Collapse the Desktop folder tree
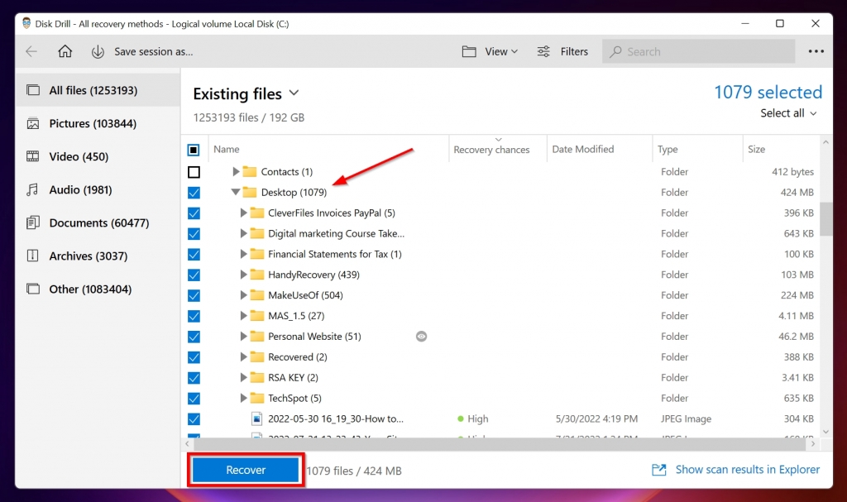 (237, 192)
